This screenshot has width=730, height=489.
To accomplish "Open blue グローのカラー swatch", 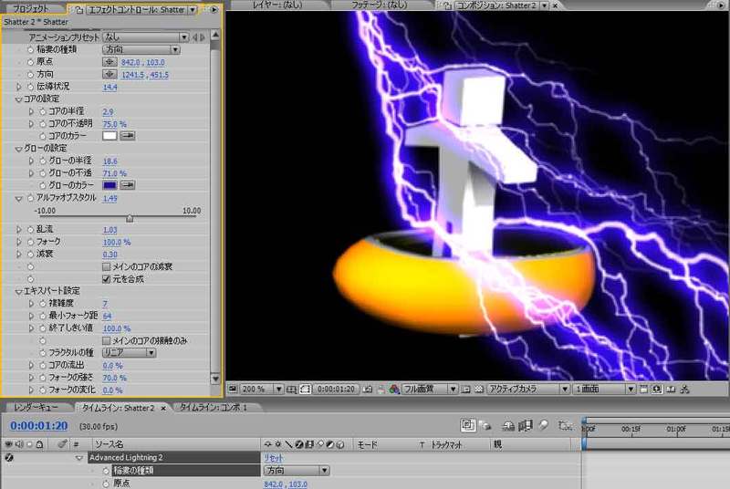I will (x=109, y=184).
